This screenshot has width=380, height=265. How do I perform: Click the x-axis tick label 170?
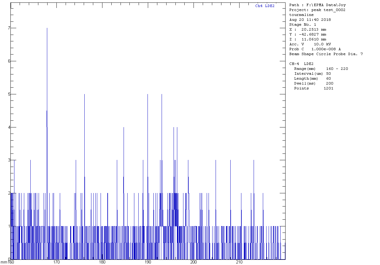56,262
